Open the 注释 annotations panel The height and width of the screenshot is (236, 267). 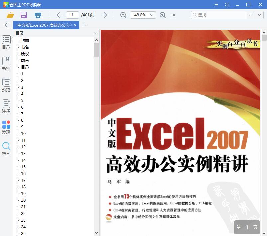tap(6, 106)
